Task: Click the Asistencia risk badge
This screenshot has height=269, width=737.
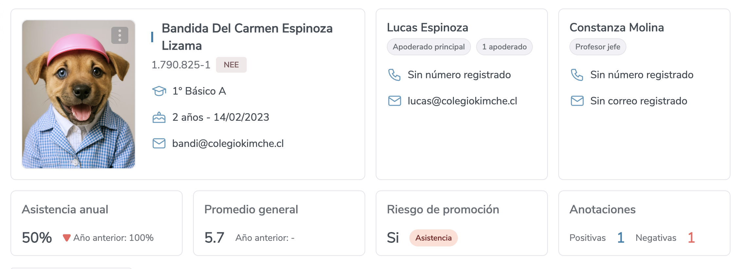Action: click(433, 238)
